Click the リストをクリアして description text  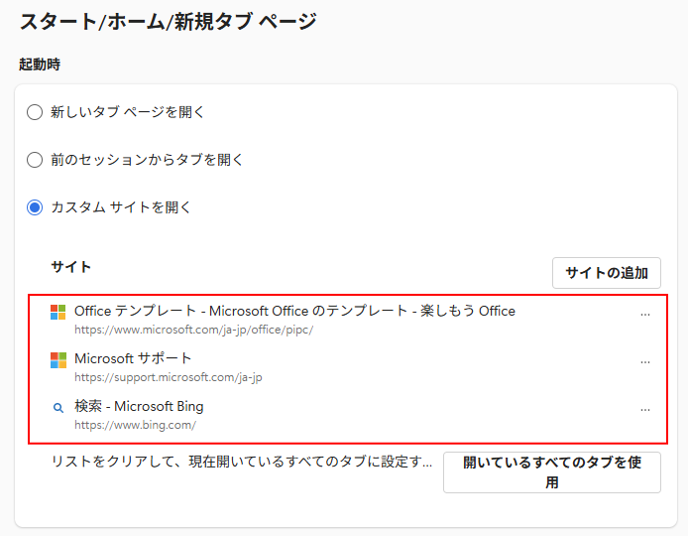click(x=242, y=462)
